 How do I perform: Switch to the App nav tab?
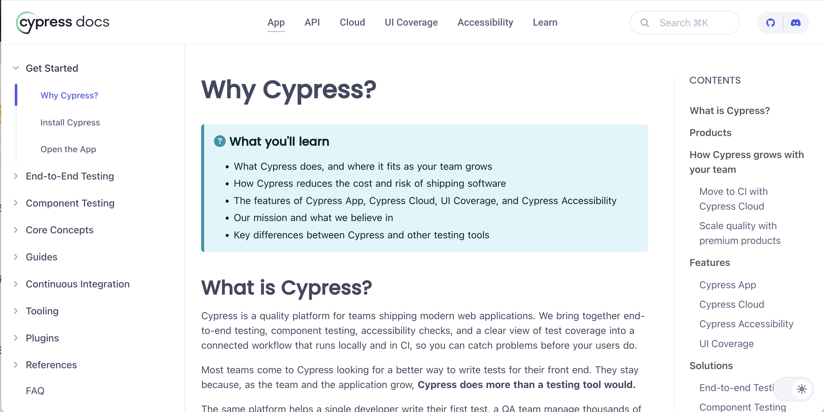pyautogui.click(x=276, y=22)
